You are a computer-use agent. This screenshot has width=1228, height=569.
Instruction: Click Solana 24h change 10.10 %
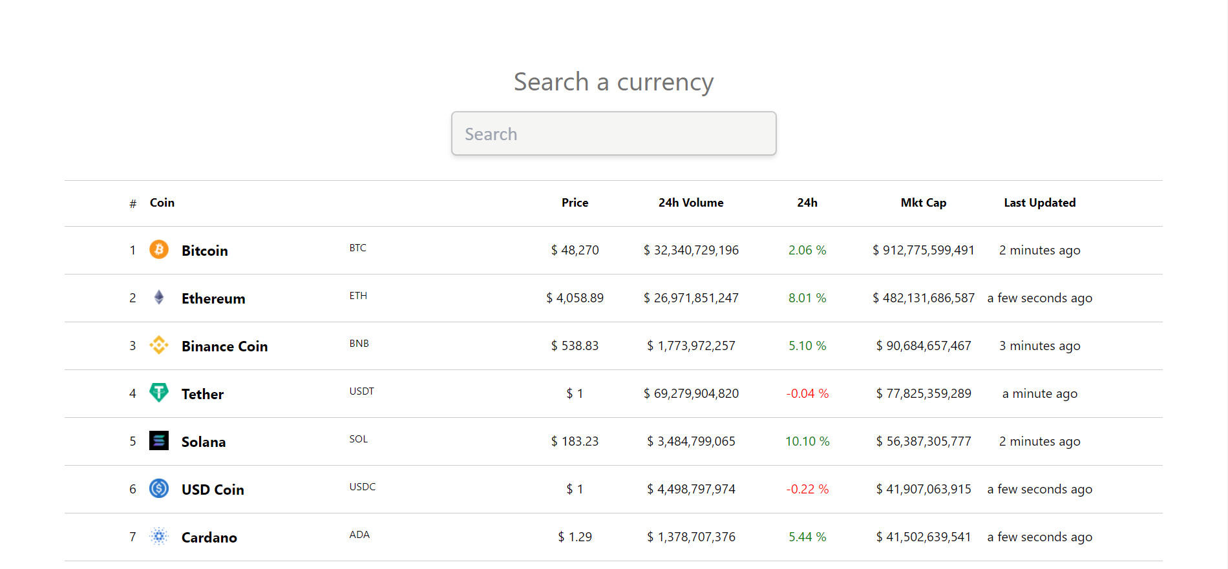[807, 441]
